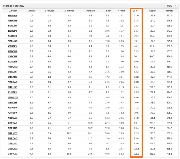Screen dimensions: 180x159
Task: Open the AUDUSD currency link
Action: (13, 67)
